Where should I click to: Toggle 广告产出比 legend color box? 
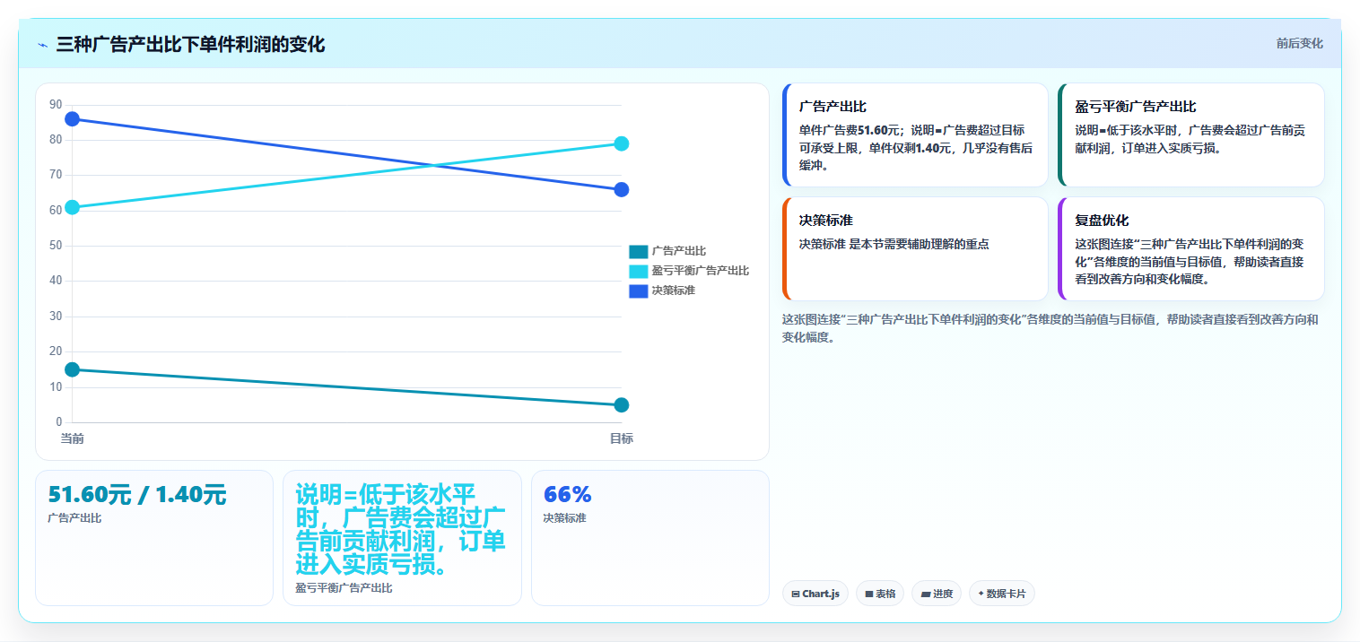point(638,252)
